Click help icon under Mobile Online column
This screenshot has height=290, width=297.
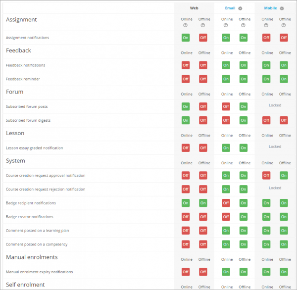[x=267, y=25]
